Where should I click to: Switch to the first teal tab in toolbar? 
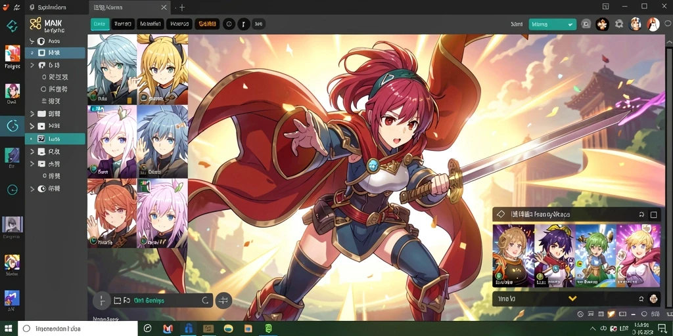coord(100,24)
